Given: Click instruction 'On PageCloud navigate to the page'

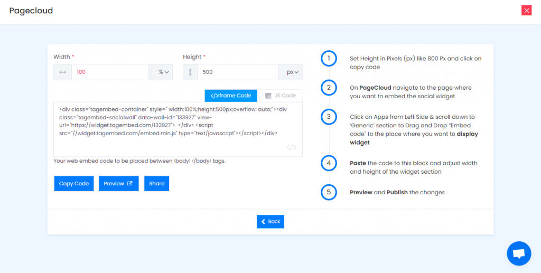Looking at the screenshot, I should click(411, 92).
